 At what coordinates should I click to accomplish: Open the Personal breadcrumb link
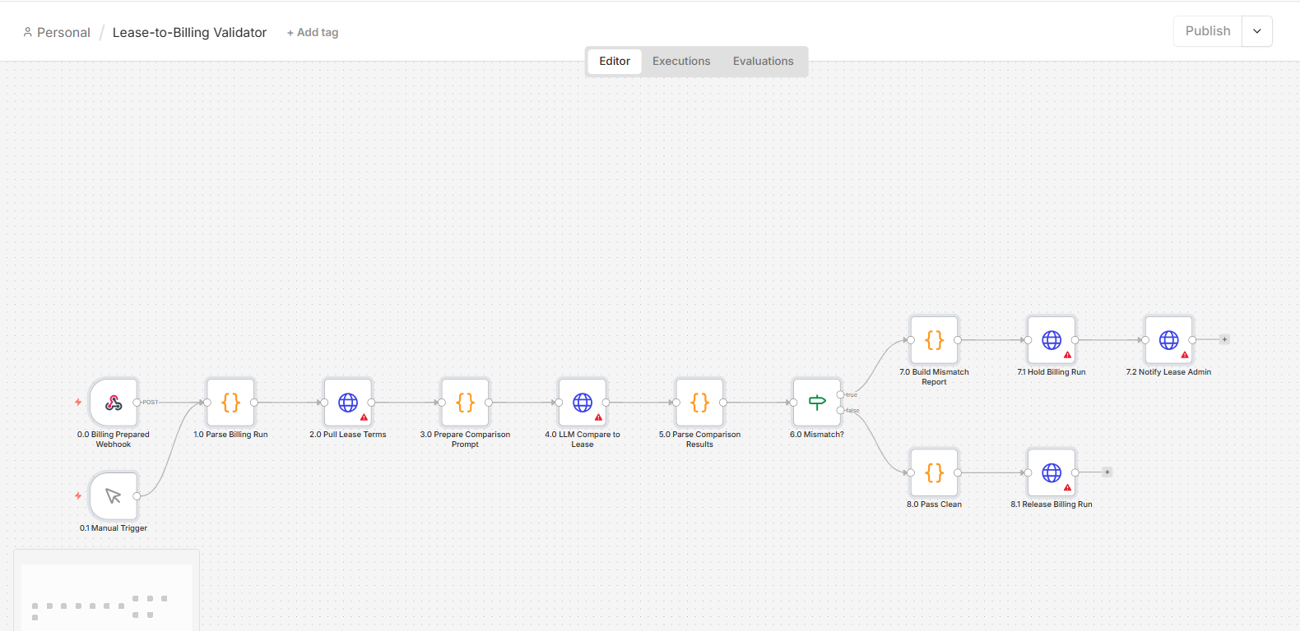point(63,33)
